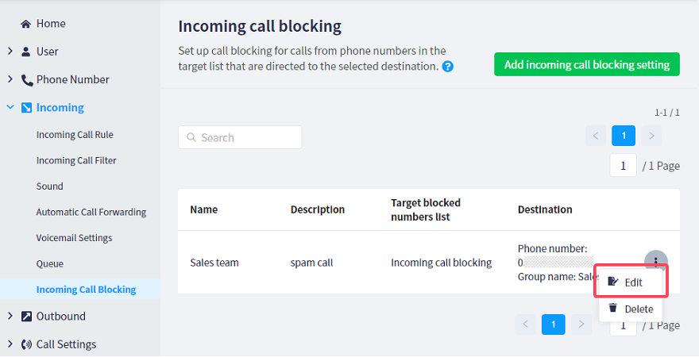This screenshot has width=699, height=357.
Task: Click the Search input field
Action: [x=240, y=137]
